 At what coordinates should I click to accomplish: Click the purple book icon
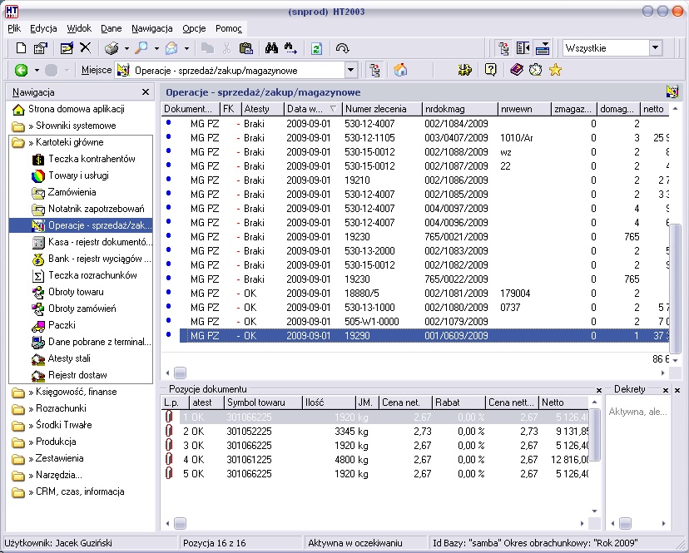click(516, 70)
